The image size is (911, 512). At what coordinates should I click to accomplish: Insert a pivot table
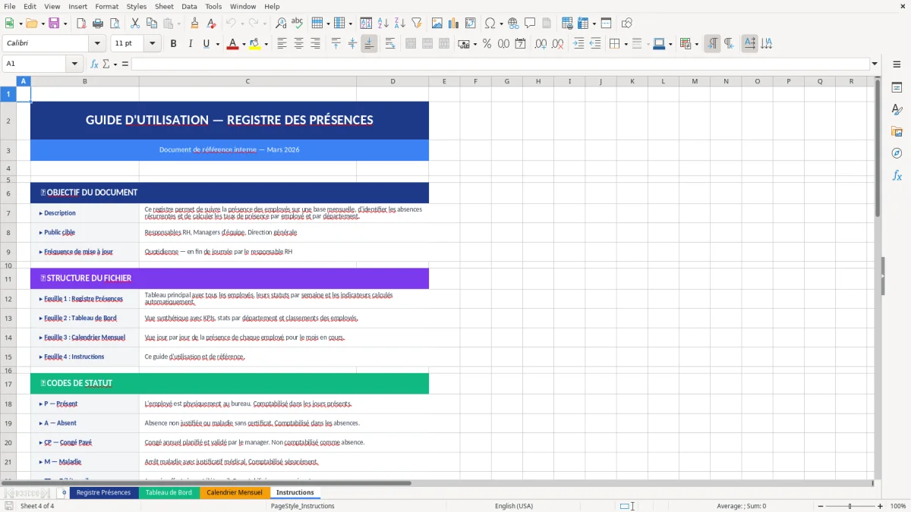coord(471,24)
